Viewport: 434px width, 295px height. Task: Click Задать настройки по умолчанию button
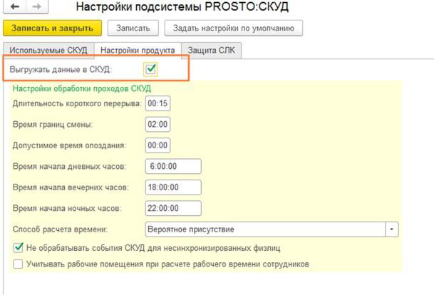tap(234, 29)
